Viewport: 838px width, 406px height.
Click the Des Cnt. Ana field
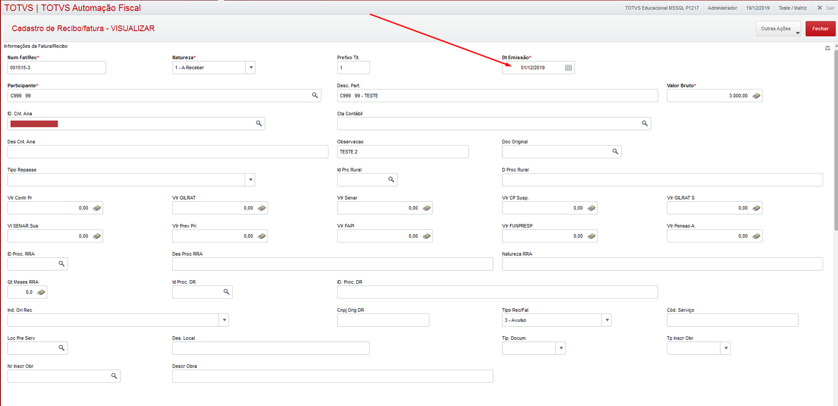pos(168,152)
